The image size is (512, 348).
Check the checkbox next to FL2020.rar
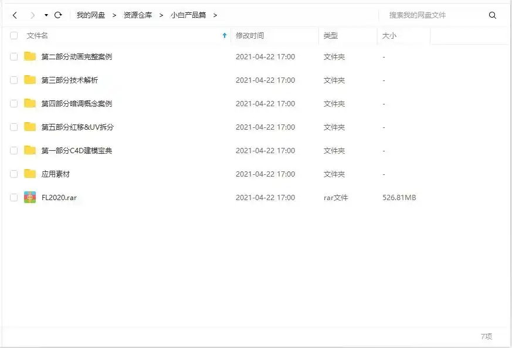(x=13, y=197)
